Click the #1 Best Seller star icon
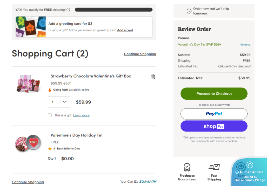Screen dimensions: 267x186 pos(50,149)
